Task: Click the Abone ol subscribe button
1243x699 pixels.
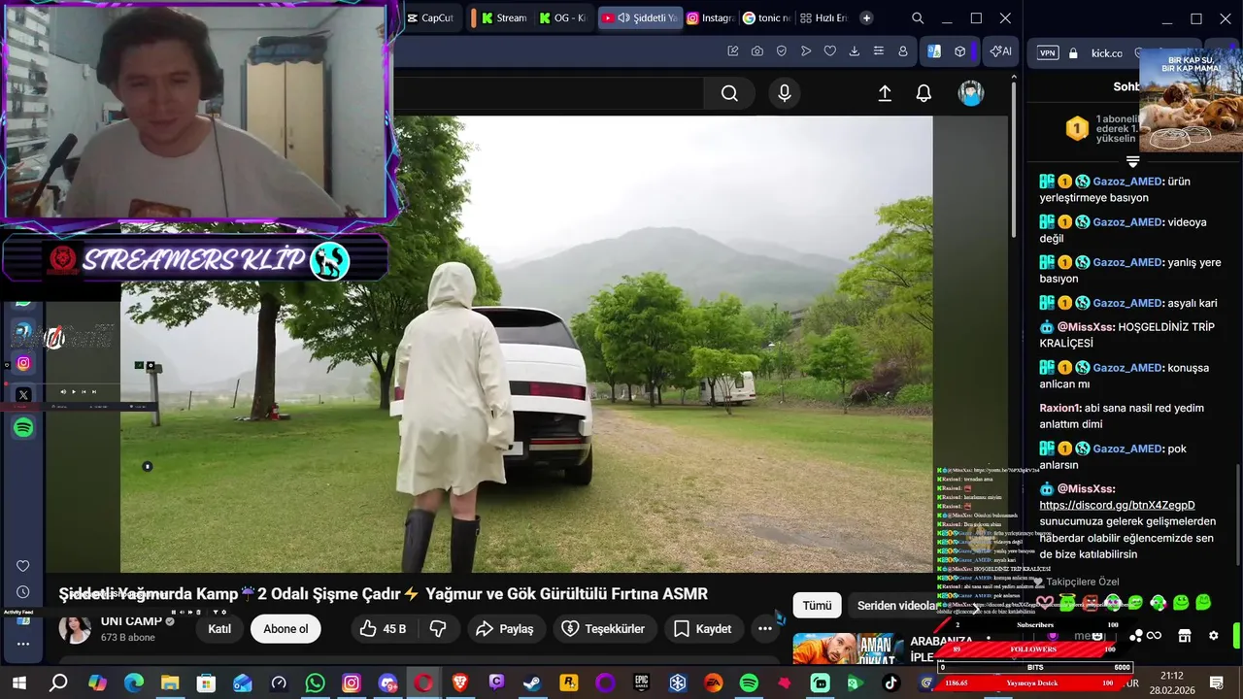Action: point(286,629)
